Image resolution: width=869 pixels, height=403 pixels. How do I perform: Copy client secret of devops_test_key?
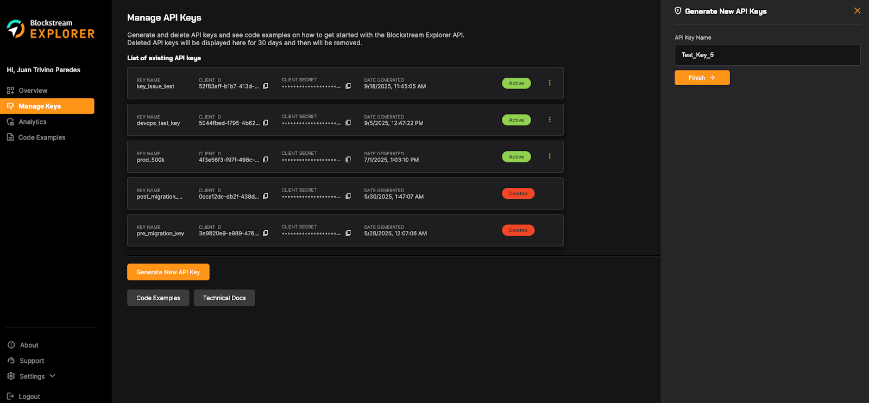tap(348, 123)
